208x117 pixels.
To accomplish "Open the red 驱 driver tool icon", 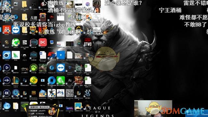I will pyautogui.click(x=6, y=29).
